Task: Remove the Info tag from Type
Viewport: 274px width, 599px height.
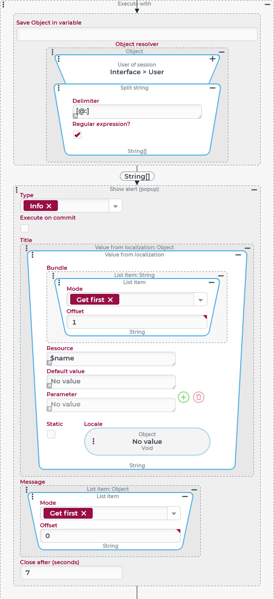Action: pyautogui.click(x=49, y=206)
